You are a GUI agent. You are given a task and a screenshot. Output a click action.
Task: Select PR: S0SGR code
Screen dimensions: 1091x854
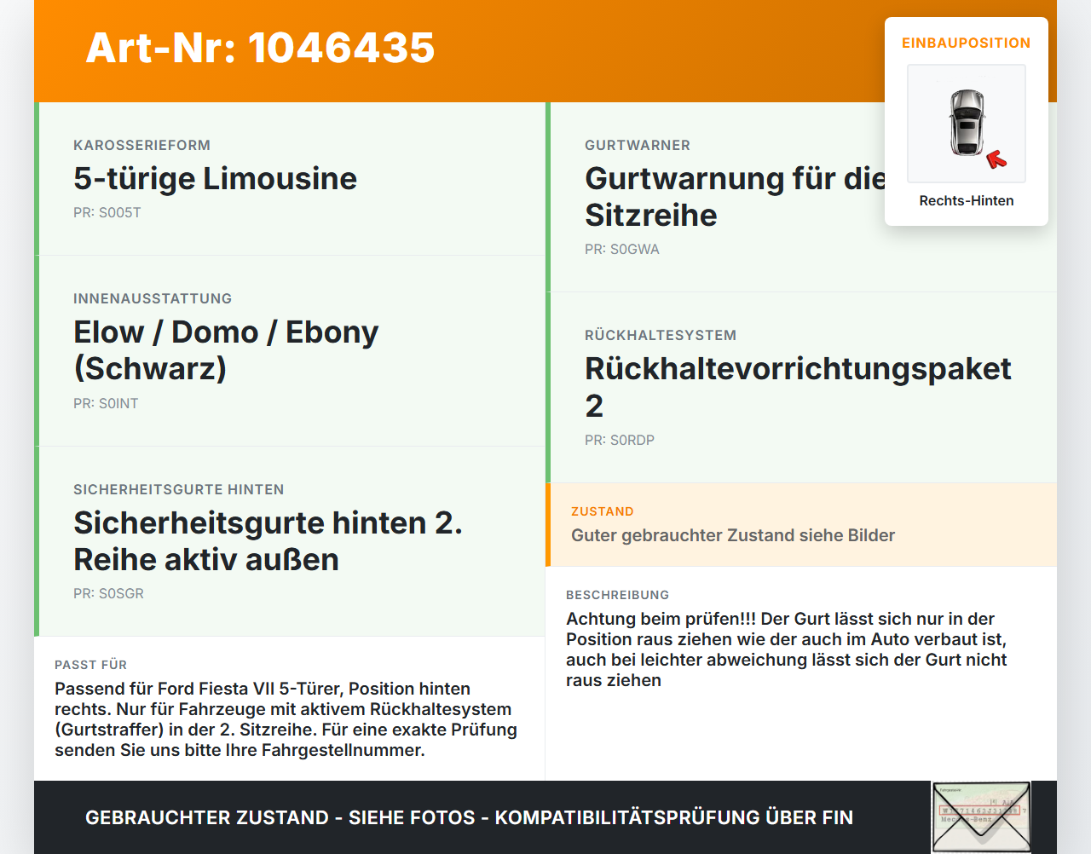108,593
